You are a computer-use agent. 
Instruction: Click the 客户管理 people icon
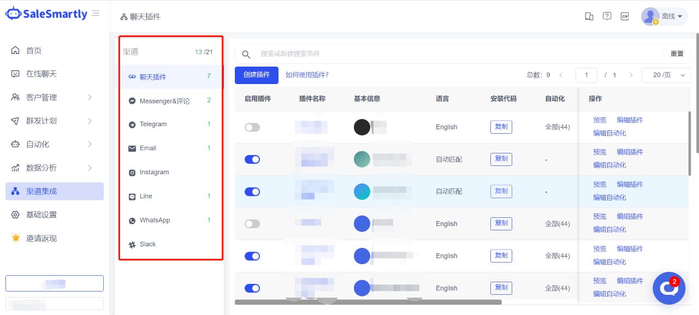[15, 97]
